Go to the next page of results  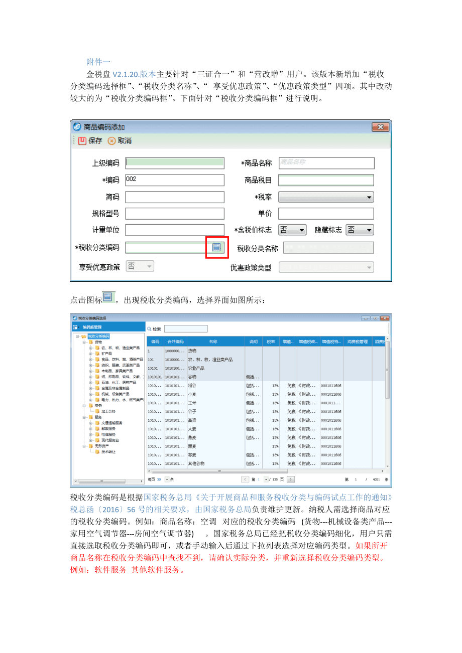point(290,479)
